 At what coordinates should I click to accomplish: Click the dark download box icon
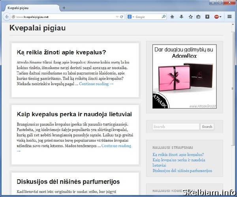(207, 17)
